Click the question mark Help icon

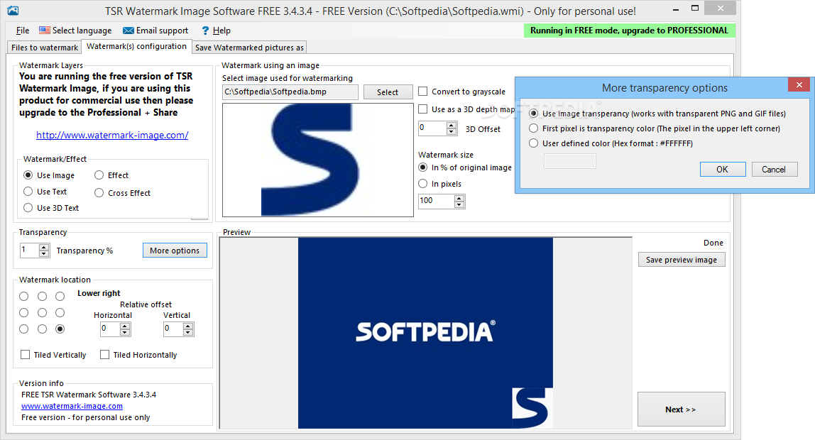[205, 31]
